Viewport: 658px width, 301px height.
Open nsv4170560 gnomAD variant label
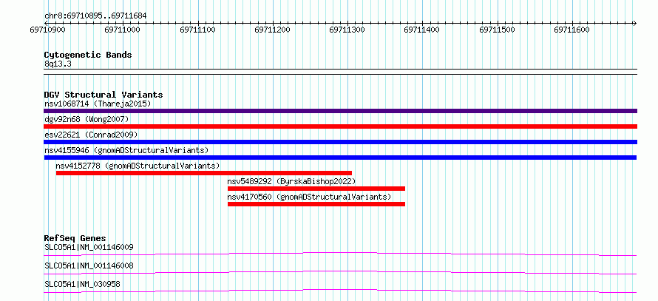[x=309, y=197]
